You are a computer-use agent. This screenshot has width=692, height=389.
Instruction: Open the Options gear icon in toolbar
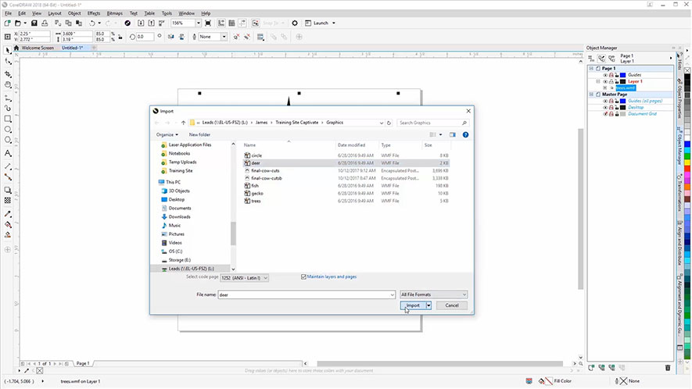coord(295,23)
